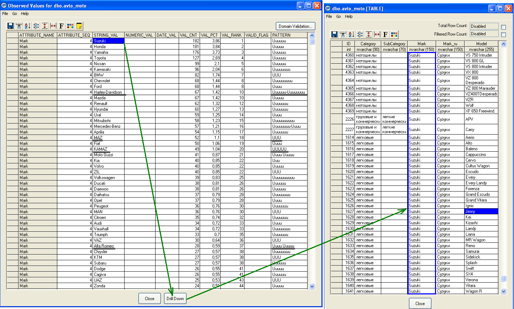Select the Cappuccino model cell
The image size is (514, 309).
(x=481, y=154)
